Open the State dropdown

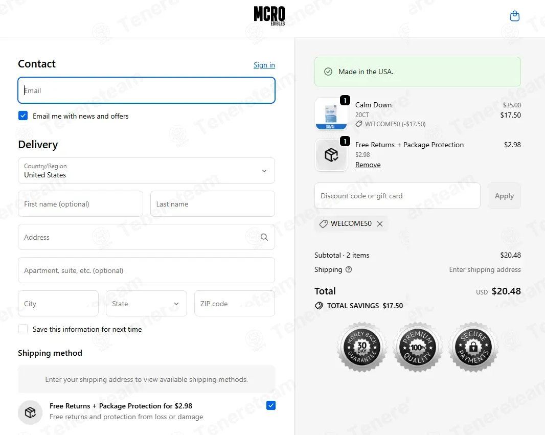[146, 304]
